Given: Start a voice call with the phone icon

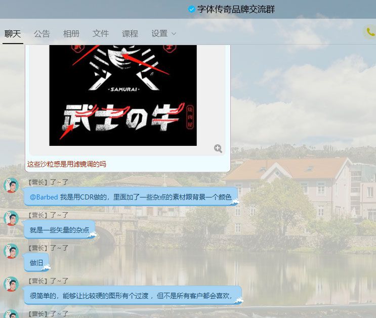Looking at the screenshot, I should (370, 32).
